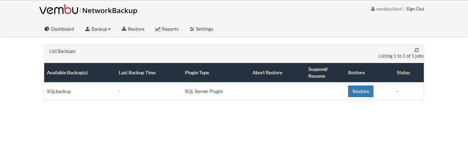The height and width of the screenshot is (154, 468).
Task: Open the Dashboard menu item
Action: coord(59,29)
